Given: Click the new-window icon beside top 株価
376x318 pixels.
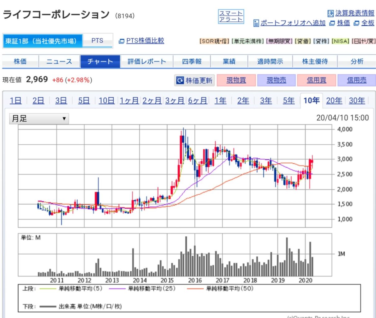Looking at the screenshot, I should coord(332,23).
